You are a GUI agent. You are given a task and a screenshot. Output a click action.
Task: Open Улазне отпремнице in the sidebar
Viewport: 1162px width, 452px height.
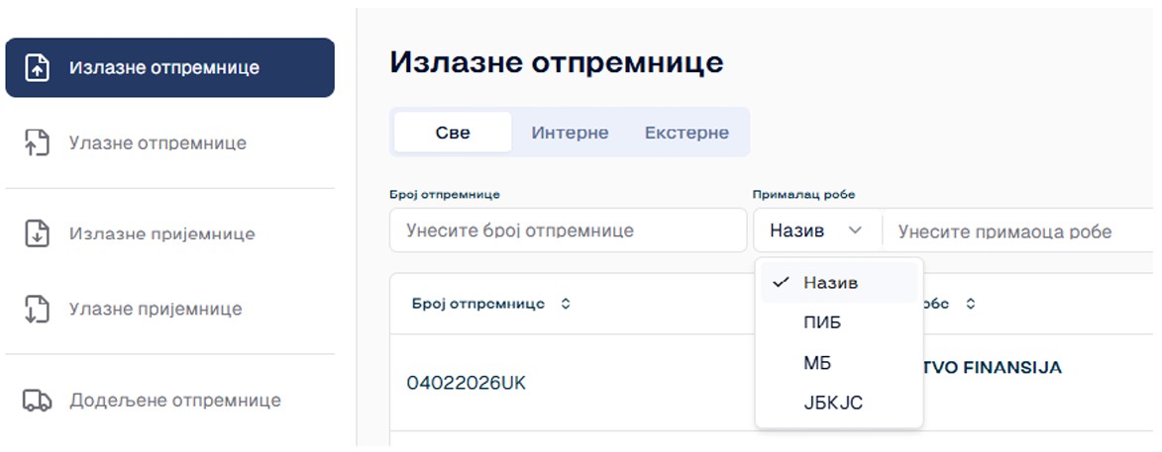[x=158, y=143]
